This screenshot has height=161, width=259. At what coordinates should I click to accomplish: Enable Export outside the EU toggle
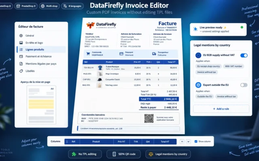point(244,85)
